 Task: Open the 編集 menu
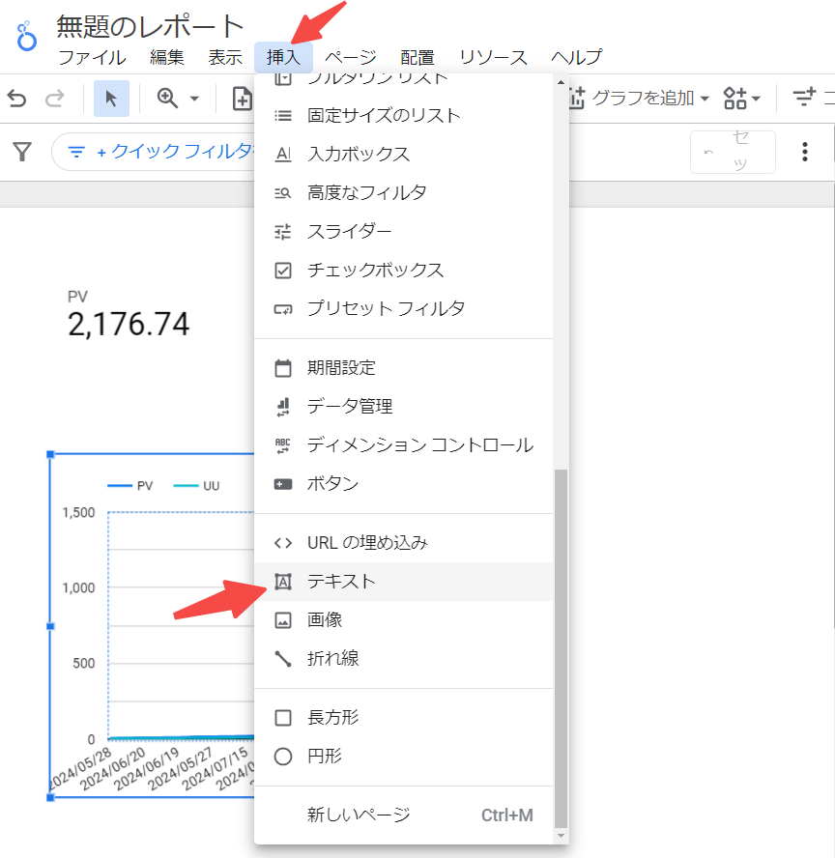pyautogui.click(x=167, y=57)
